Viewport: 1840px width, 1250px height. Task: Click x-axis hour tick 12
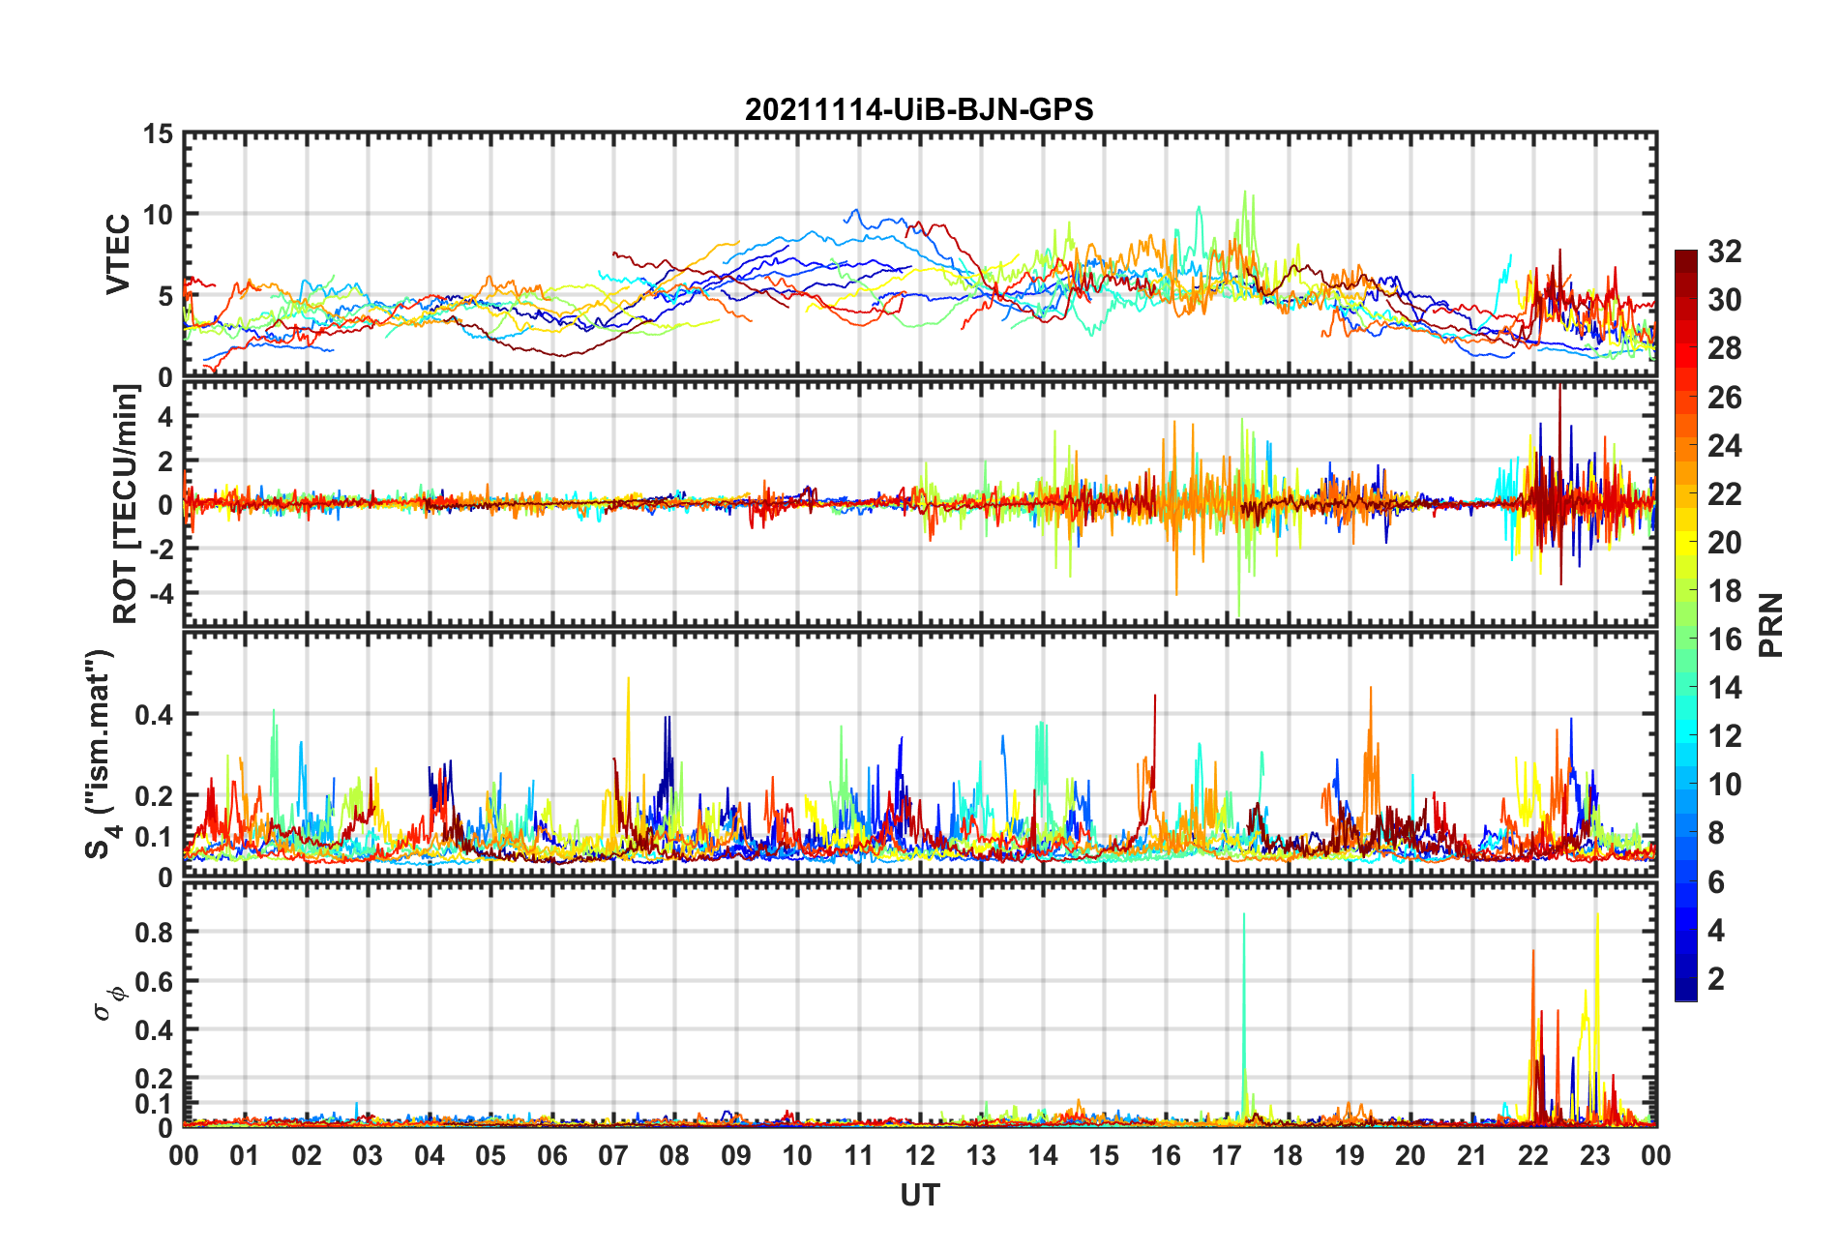[920, 1155]
